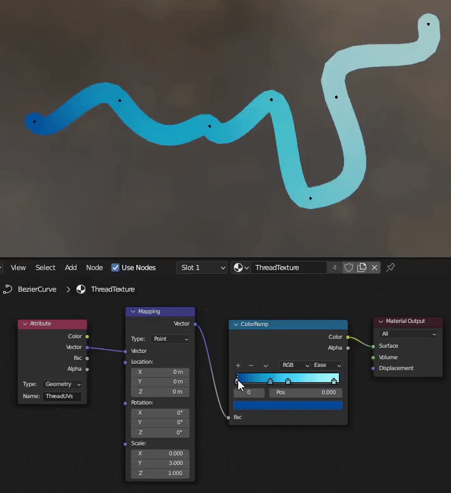This screenshot has height=493, width=451.
Task: Click the material icon in breadcrumb
Action: click(81, 289)
